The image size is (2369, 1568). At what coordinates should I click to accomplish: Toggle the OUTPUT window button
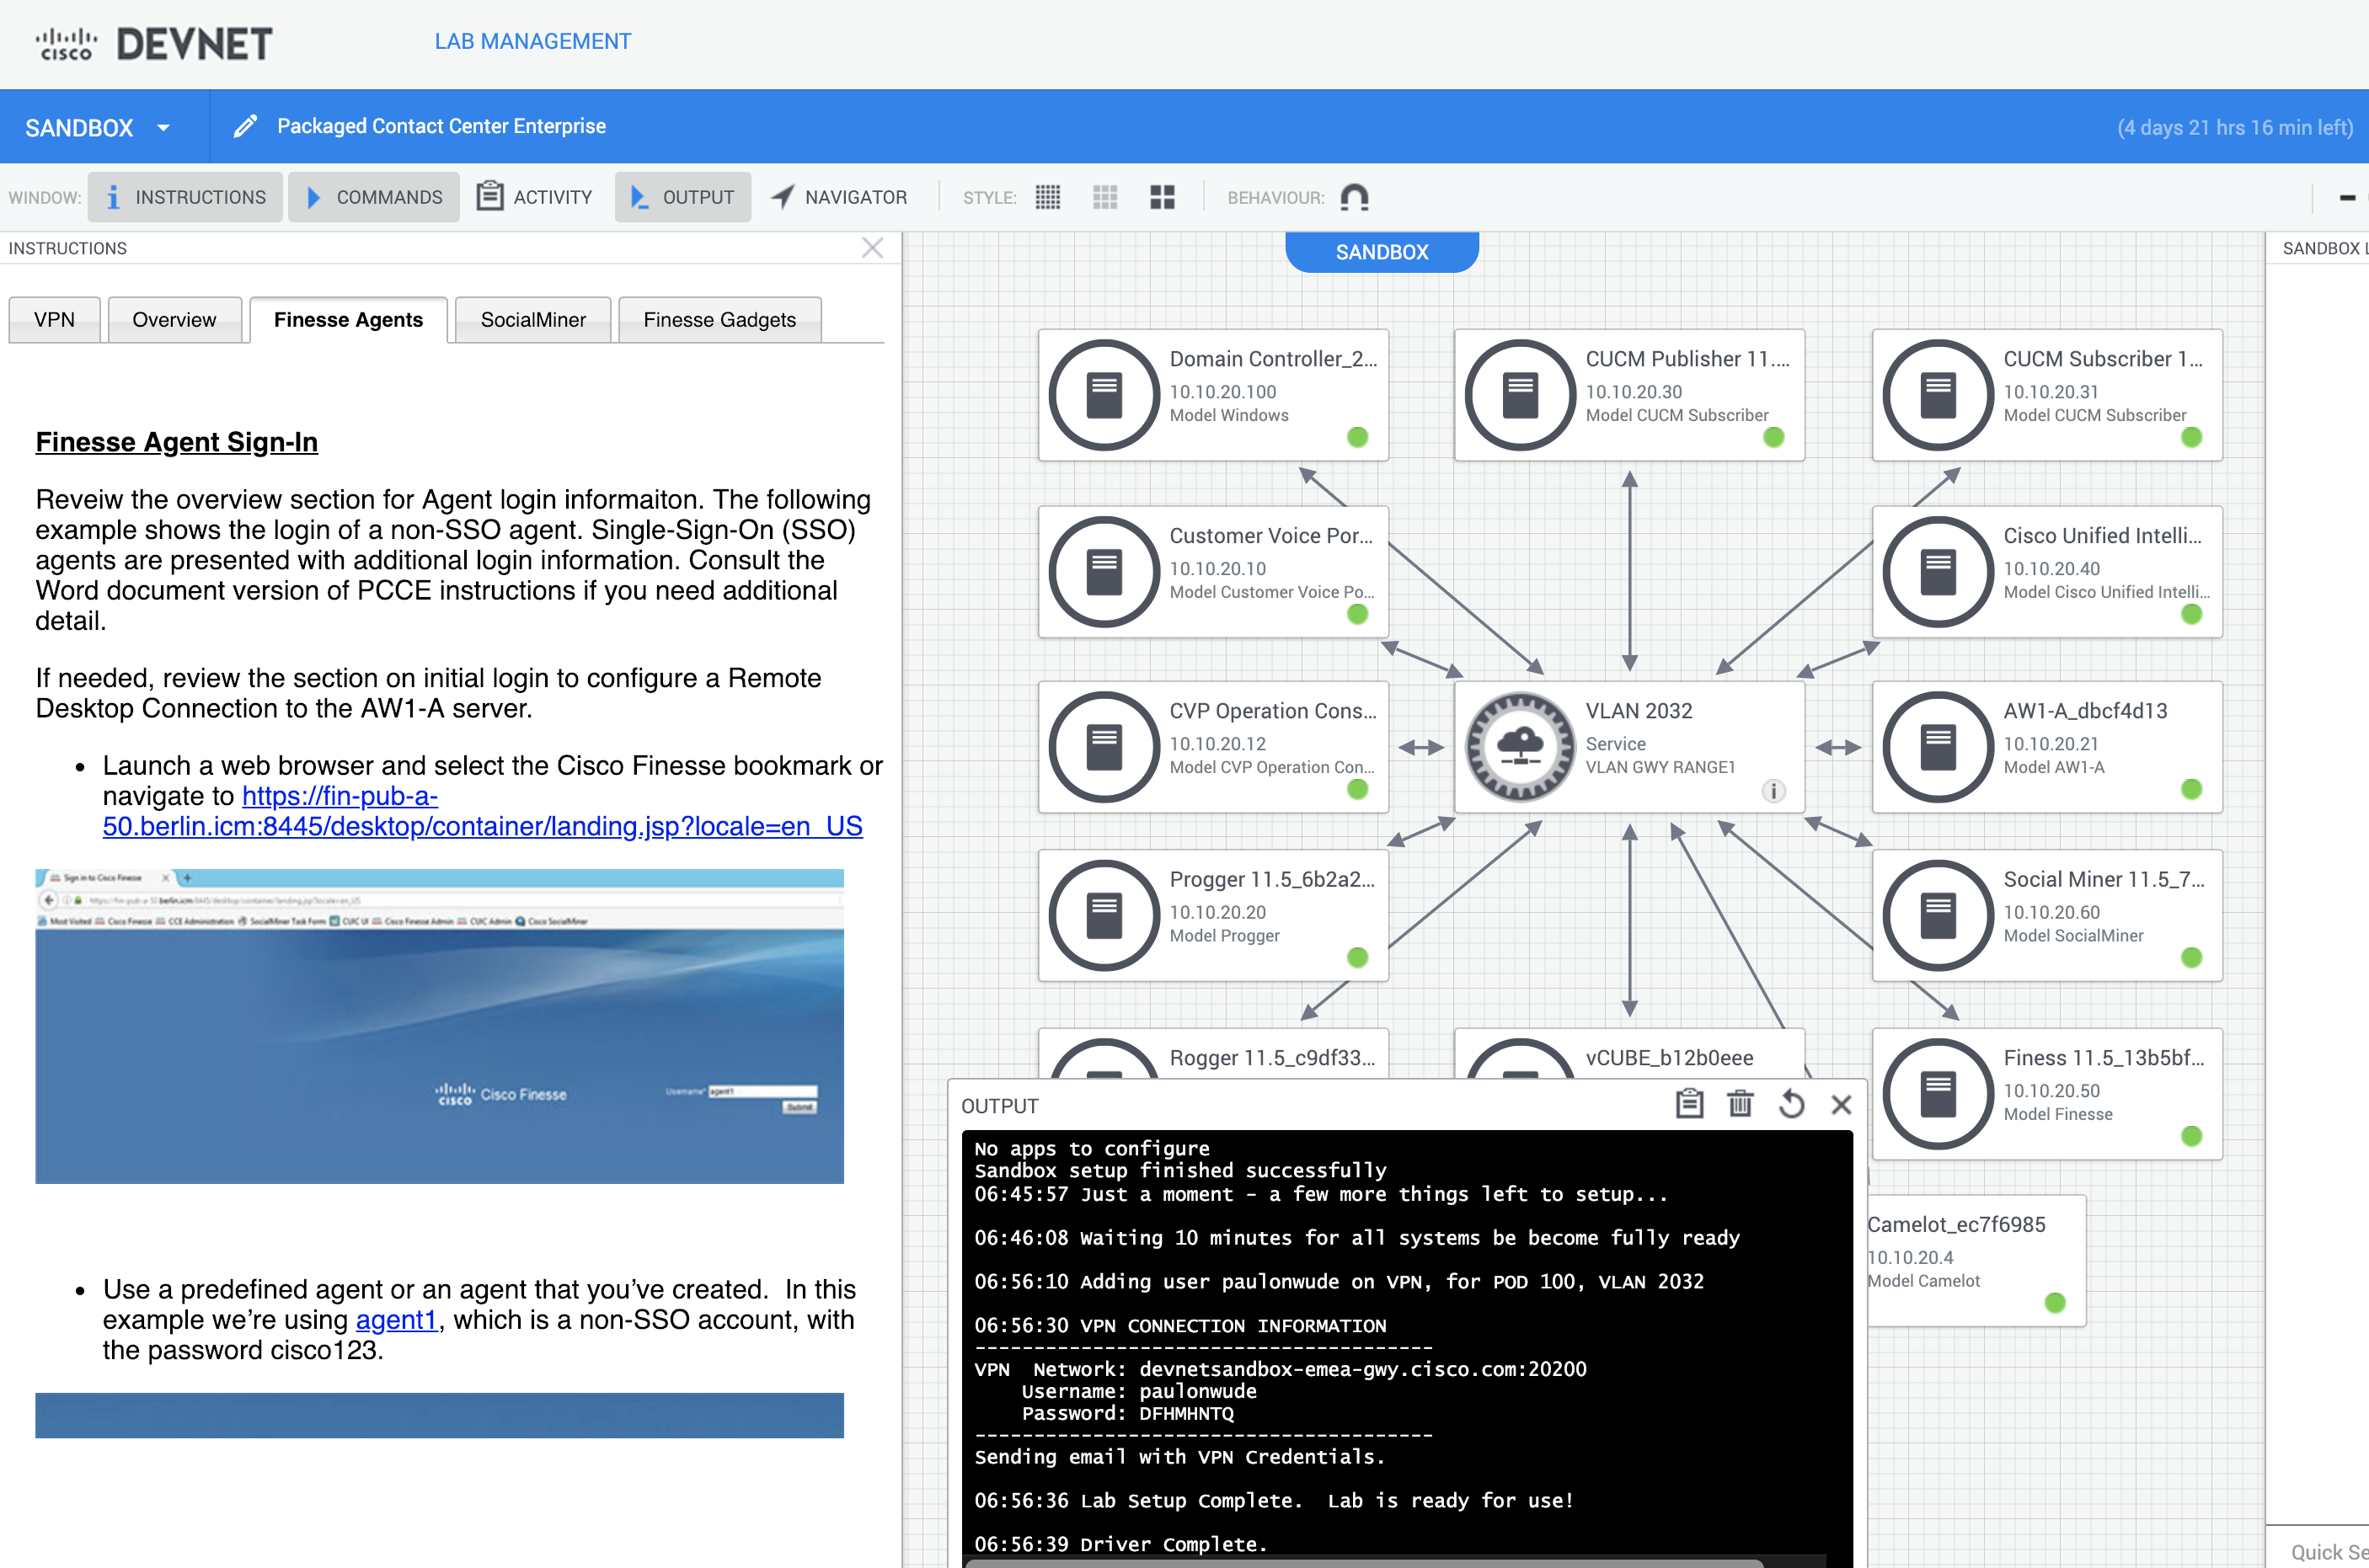click(x=683, y=197)
